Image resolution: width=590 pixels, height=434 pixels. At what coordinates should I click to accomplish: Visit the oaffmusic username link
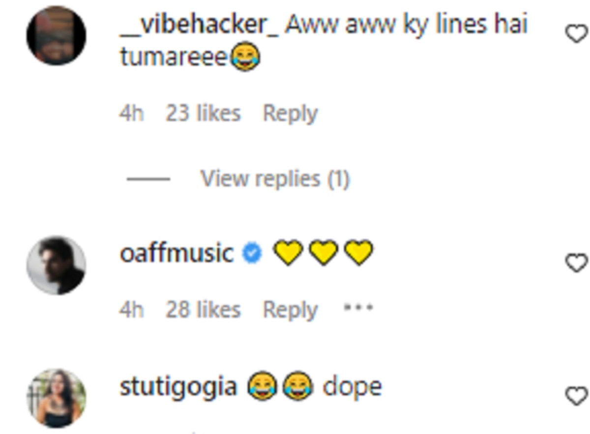tap(177, 254)
